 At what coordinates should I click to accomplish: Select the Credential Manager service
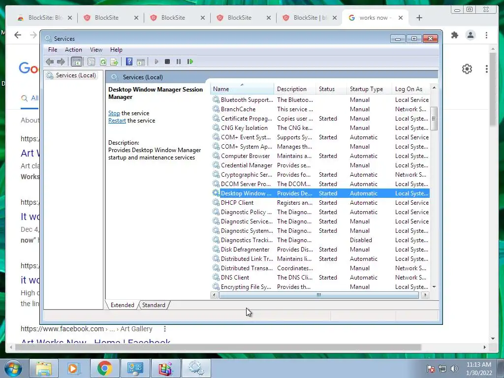point(320,165)
